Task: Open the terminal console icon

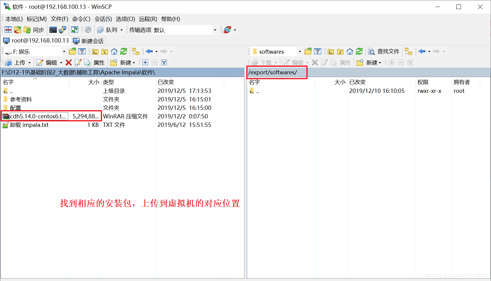Action: 53,30
